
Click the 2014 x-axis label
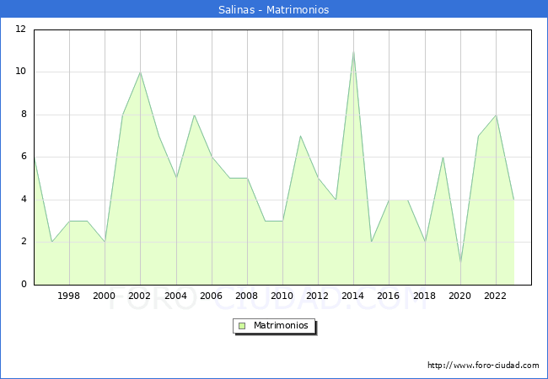click(352, 296)
